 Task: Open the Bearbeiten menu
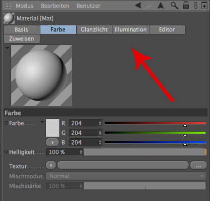(55, 6)
